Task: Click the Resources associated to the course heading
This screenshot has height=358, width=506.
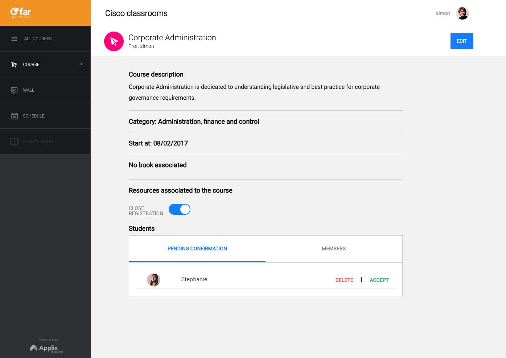Action: [x=181, y=190]
